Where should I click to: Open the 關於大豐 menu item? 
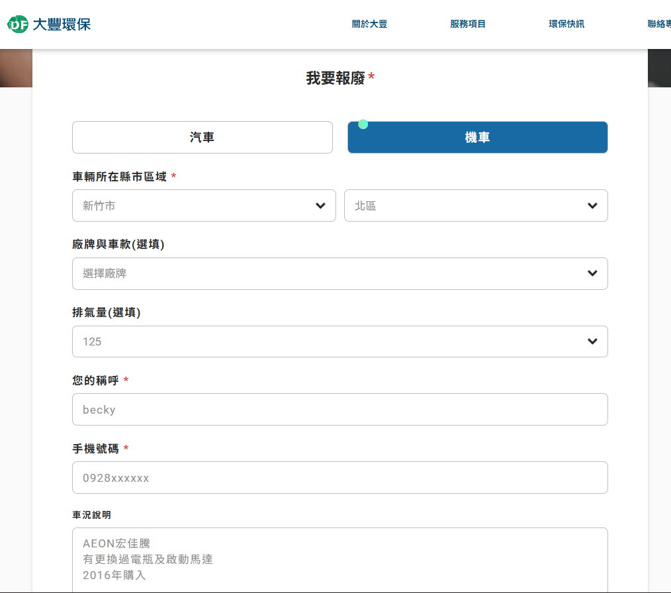click(369, 24)
